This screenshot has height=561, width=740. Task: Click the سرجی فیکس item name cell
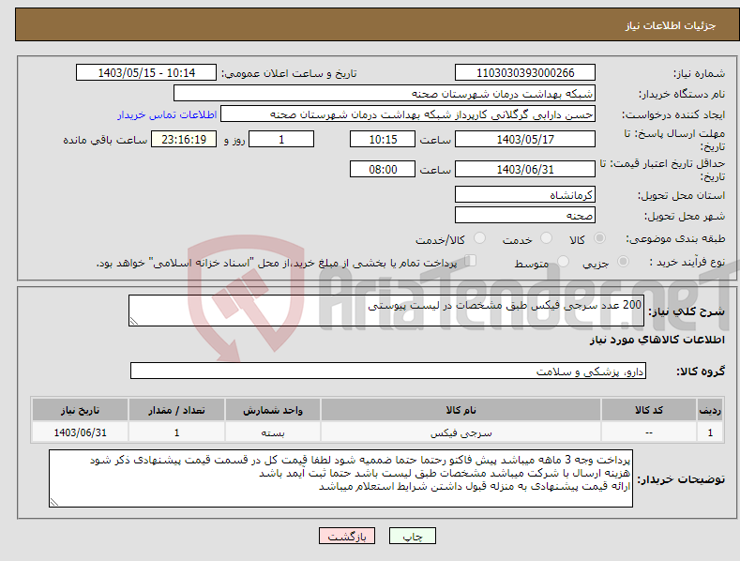pyautogui.click(x=461, y=432)
